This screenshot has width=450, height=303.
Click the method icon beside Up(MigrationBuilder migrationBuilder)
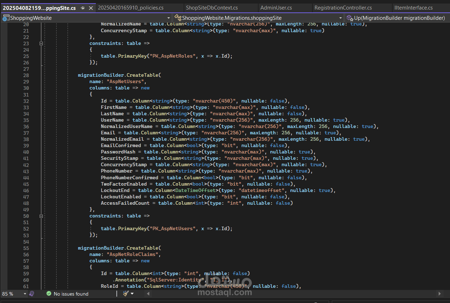350,18
